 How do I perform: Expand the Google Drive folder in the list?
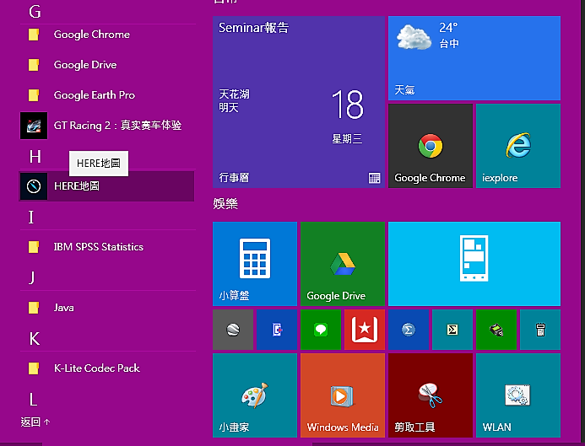click(106, 65)
